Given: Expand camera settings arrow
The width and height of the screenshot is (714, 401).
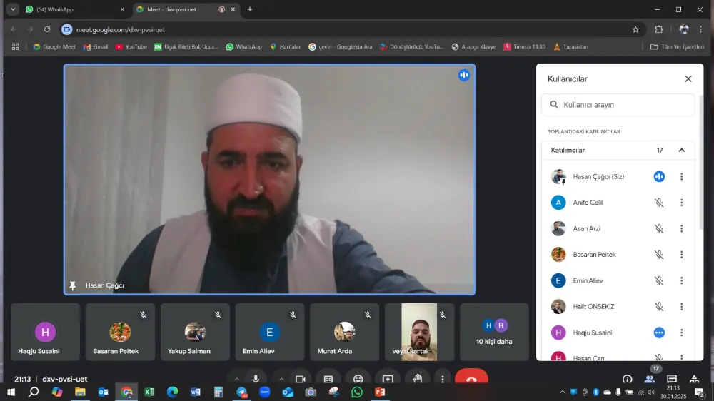Looking at the screenshot, I should (x=281, y=379).
